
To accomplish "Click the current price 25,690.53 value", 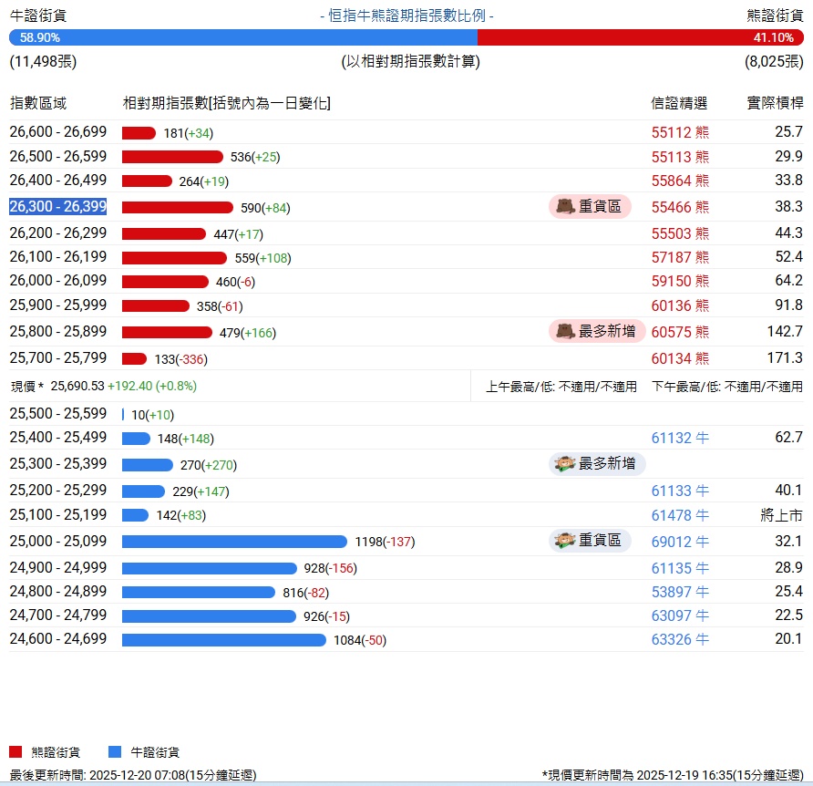I will [77, 386].
